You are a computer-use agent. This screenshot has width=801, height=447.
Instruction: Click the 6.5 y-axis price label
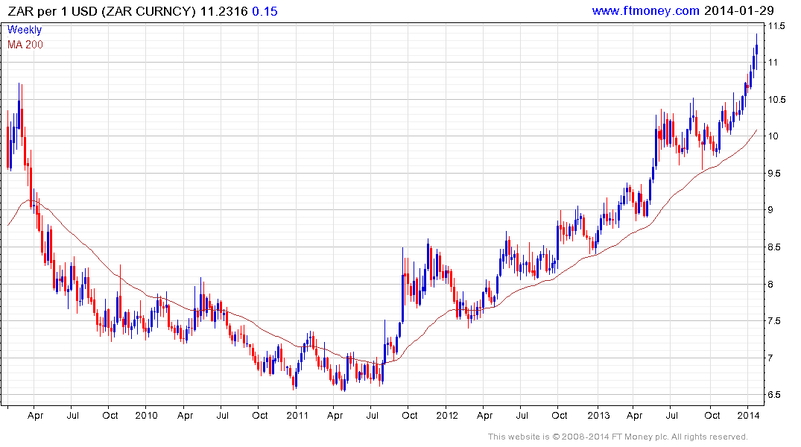point(774,395)
